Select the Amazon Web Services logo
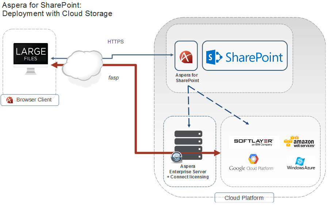This screenshot has width=330, height=205. point(299,142)
